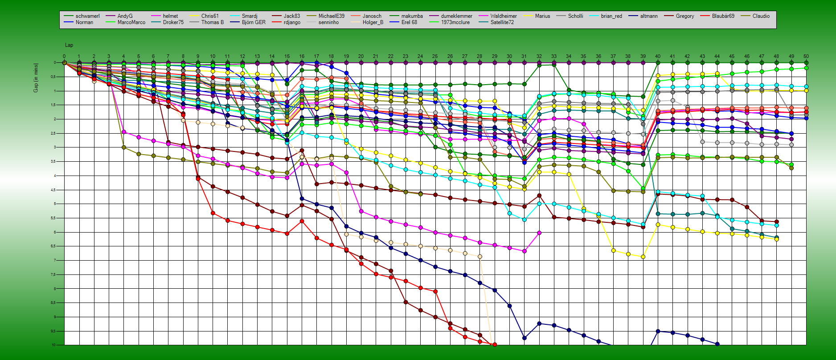This screenshot has width=836, height=360.
Task: Click the red data point at lap 29 bottom
Action: pos(495,345)
